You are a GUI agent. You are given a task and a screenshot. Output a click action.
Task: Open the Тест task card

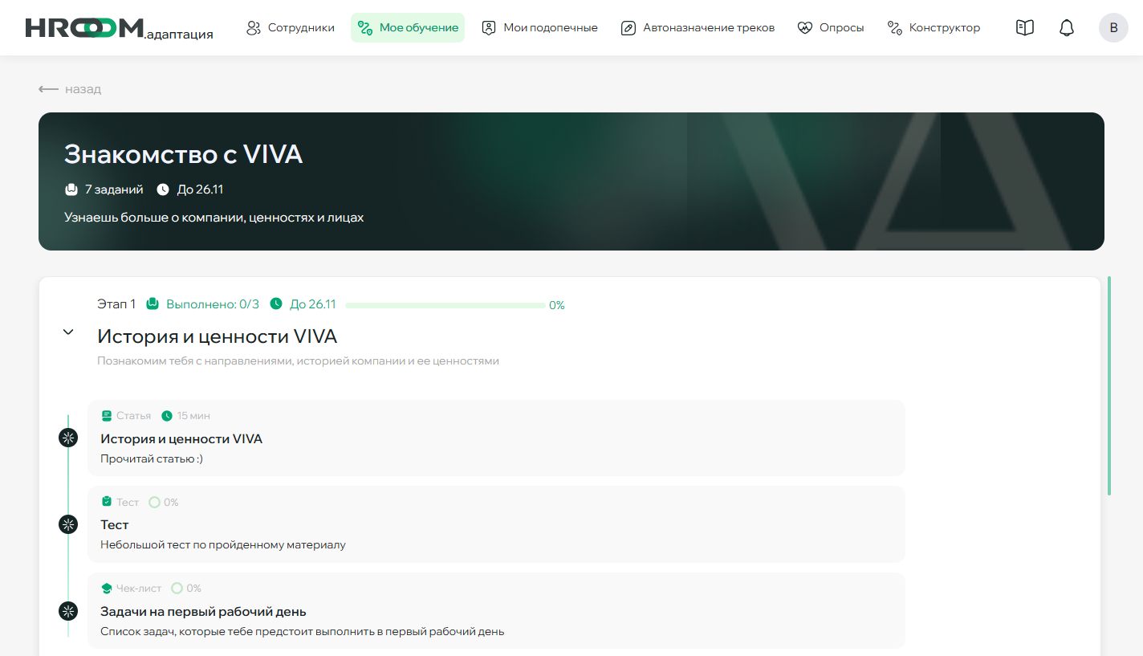(x=496, y=524)
